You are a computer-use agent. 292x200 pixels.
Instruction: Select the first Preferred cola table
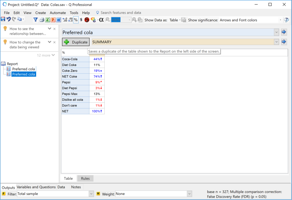(x=23, y=69)
